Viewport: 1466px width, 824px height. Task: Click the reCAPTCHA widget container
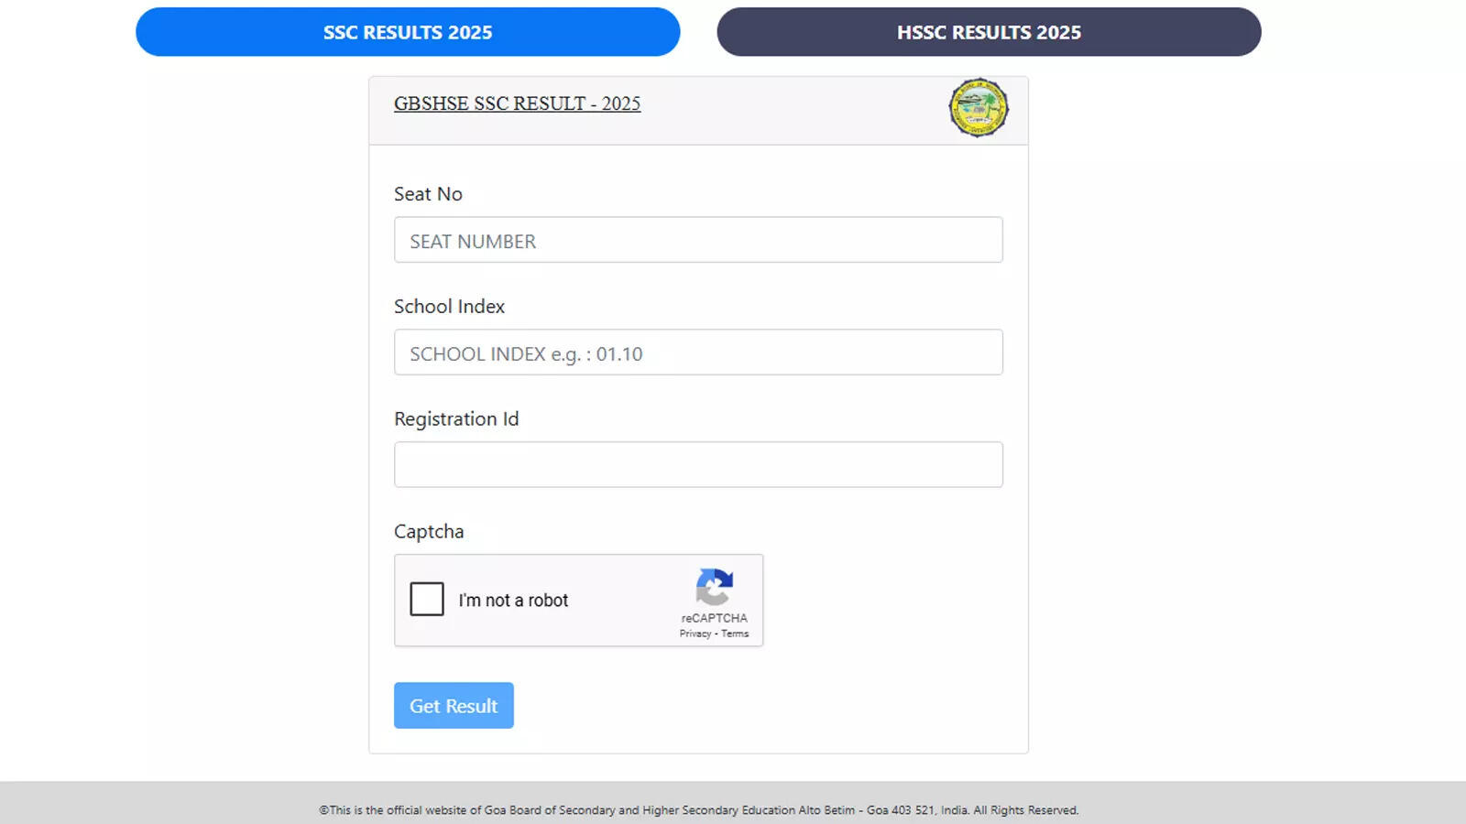point(578,601)
